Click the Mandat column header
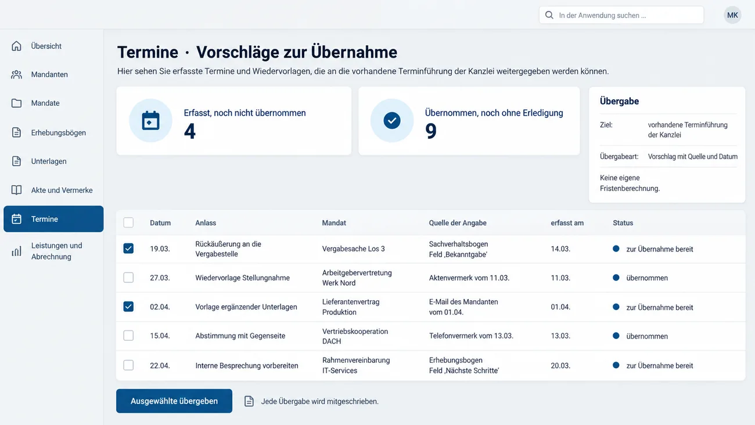Image resolution: width=755 pixels, height=425 pixels. pos(334,223)
